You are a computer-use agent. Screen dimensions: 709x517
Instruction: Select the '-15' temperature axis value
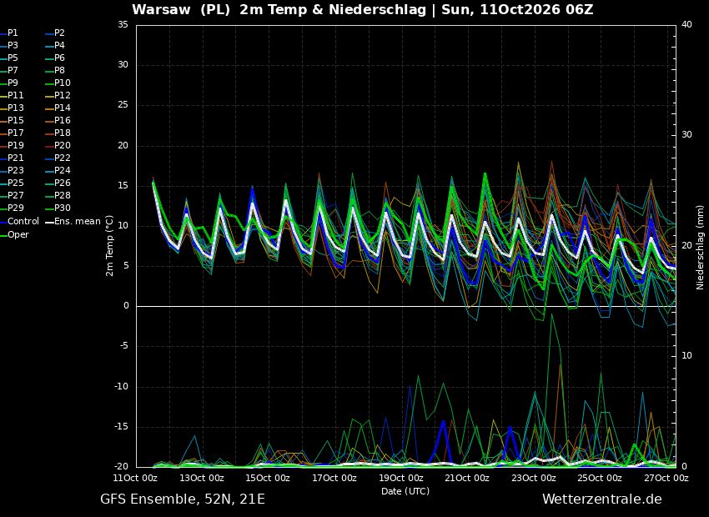click(121, 427)
